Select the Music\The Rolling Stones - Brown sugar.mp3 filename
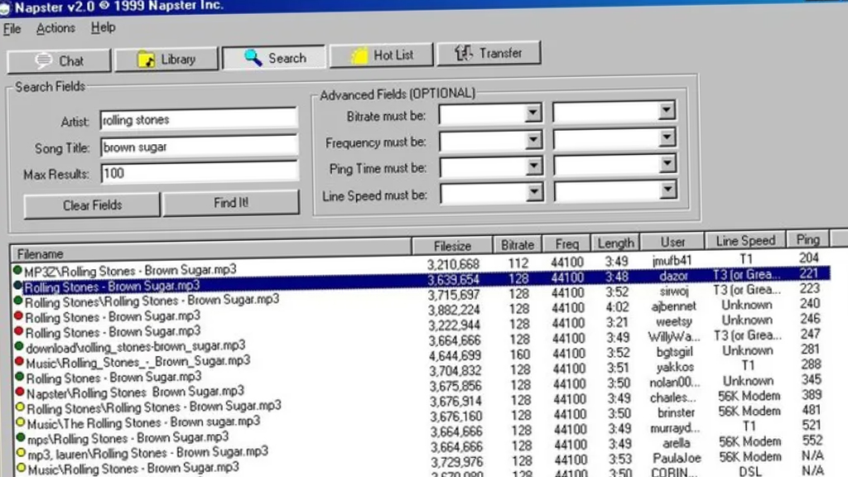848x477 pixels. pyautogui.click(x=144, y=422)
